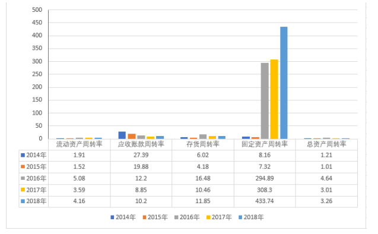
Task: Click the 应收账款周转率 category label
Action: 141,144
